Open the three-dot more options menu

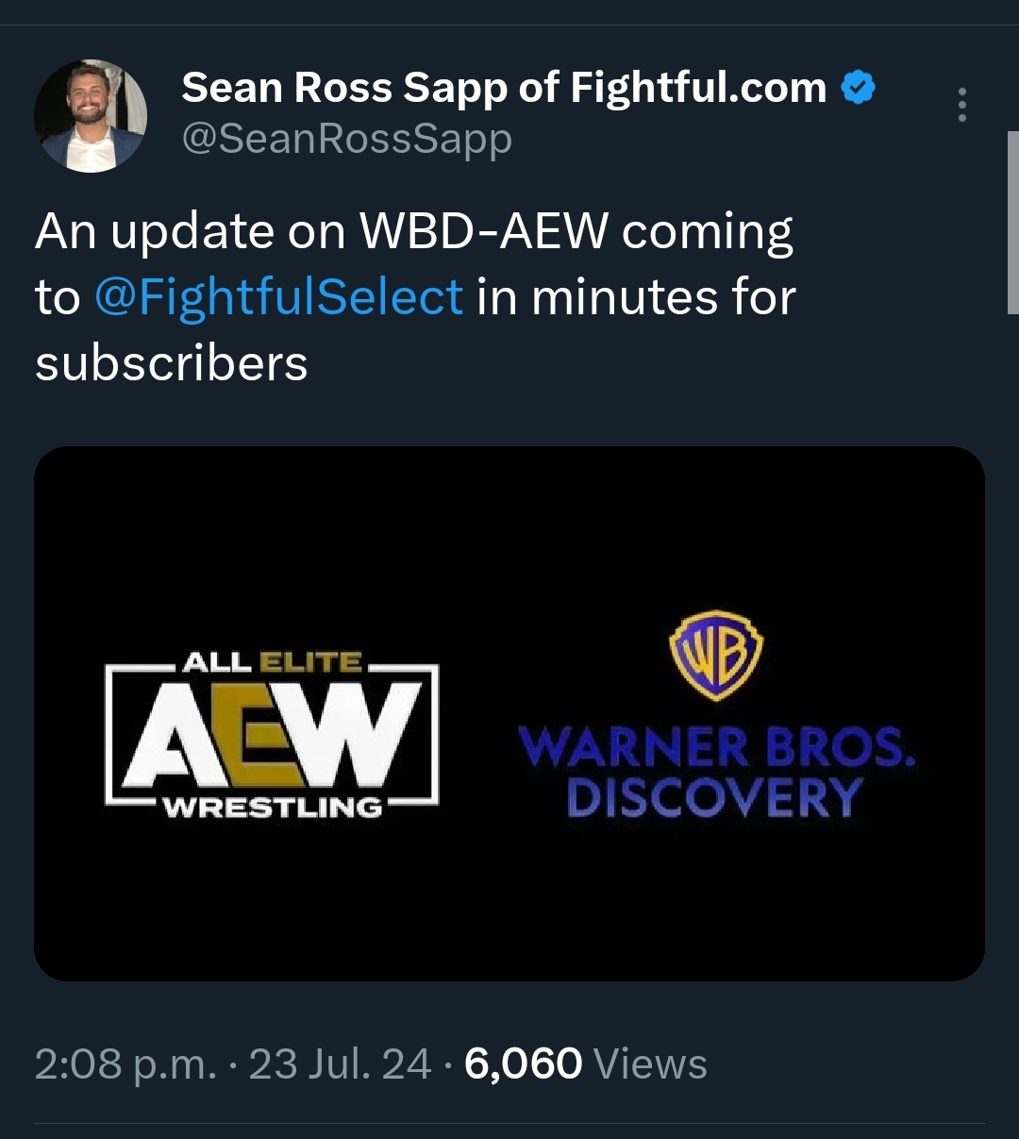(x=961, y=105)
